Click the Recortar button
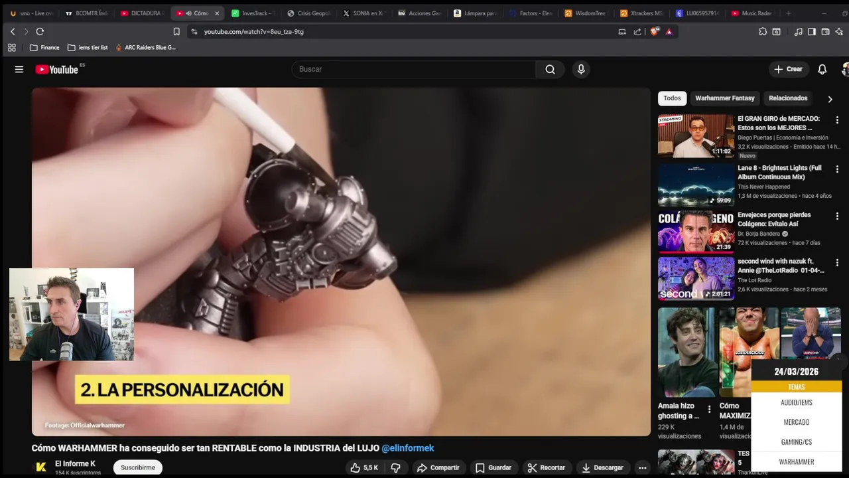Viewport: 849px width, 478px height. pyautogui.click(x=546, y=467)
